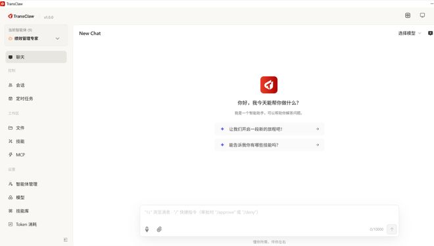Select 聊天 in the sidebar
The width and height of the screenshot is (434, 246).
[x=36, y=57]
